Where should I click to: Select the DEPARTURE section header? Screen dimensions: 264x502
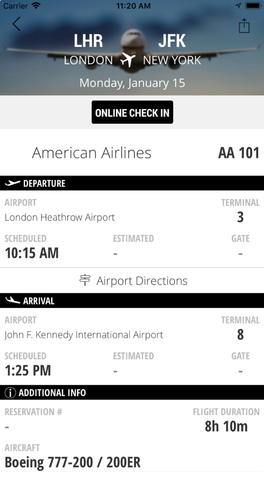click(44, 183)
